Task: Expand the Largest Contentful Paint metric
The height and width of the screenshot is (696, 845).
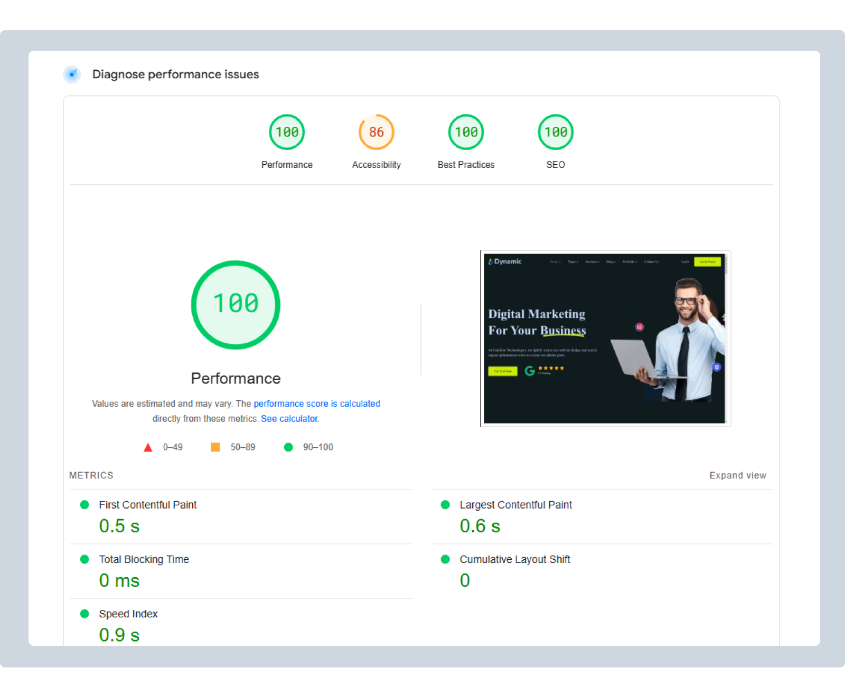Action: click(515, 505)
